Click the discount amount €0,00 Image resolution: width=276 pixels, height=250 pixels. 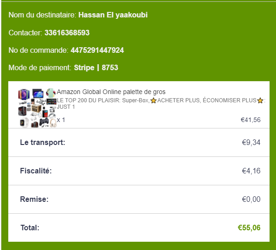point(251,200)
